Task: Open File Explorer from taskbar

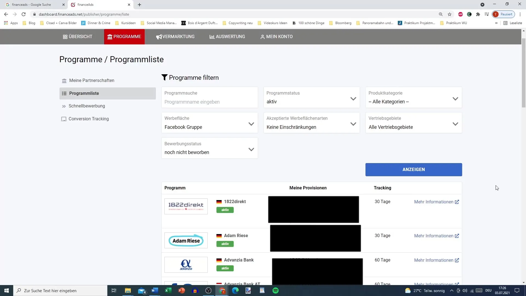Action: coord(128,291)
